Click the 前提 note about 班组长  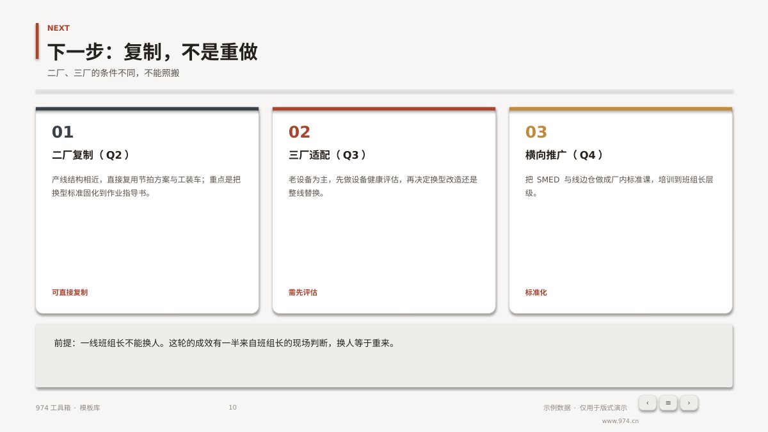[x=225, y=343]
